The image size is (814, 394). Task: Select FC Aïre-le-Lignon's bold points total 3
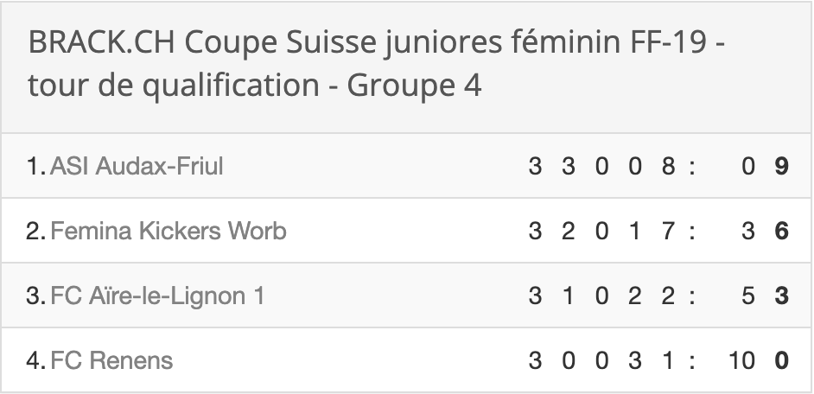tap(781, 295)
